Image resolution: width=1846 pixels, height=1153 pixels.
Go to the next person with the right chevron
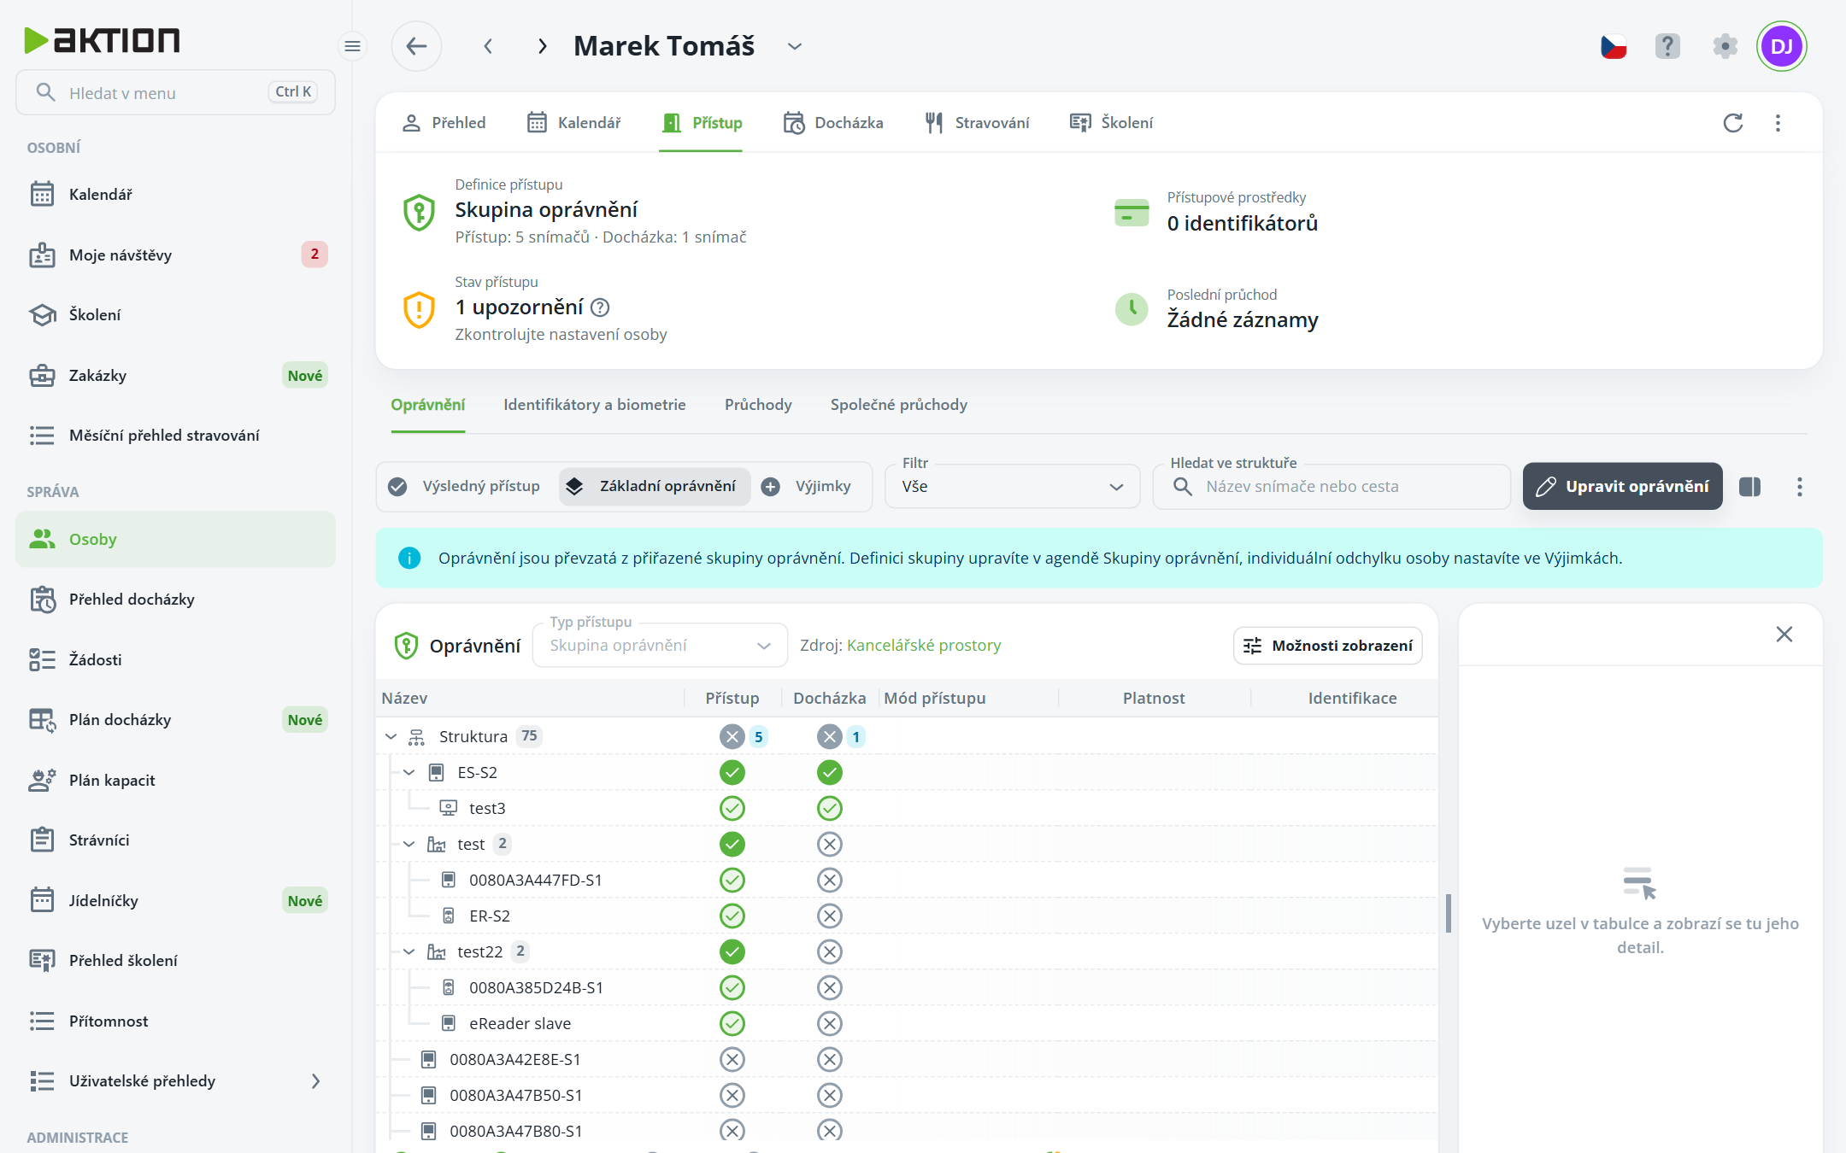point(542,46)
